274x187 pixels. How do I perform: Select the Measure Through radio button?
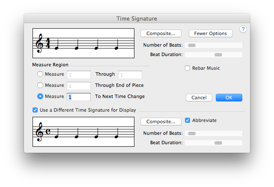(x=41, y=74)
